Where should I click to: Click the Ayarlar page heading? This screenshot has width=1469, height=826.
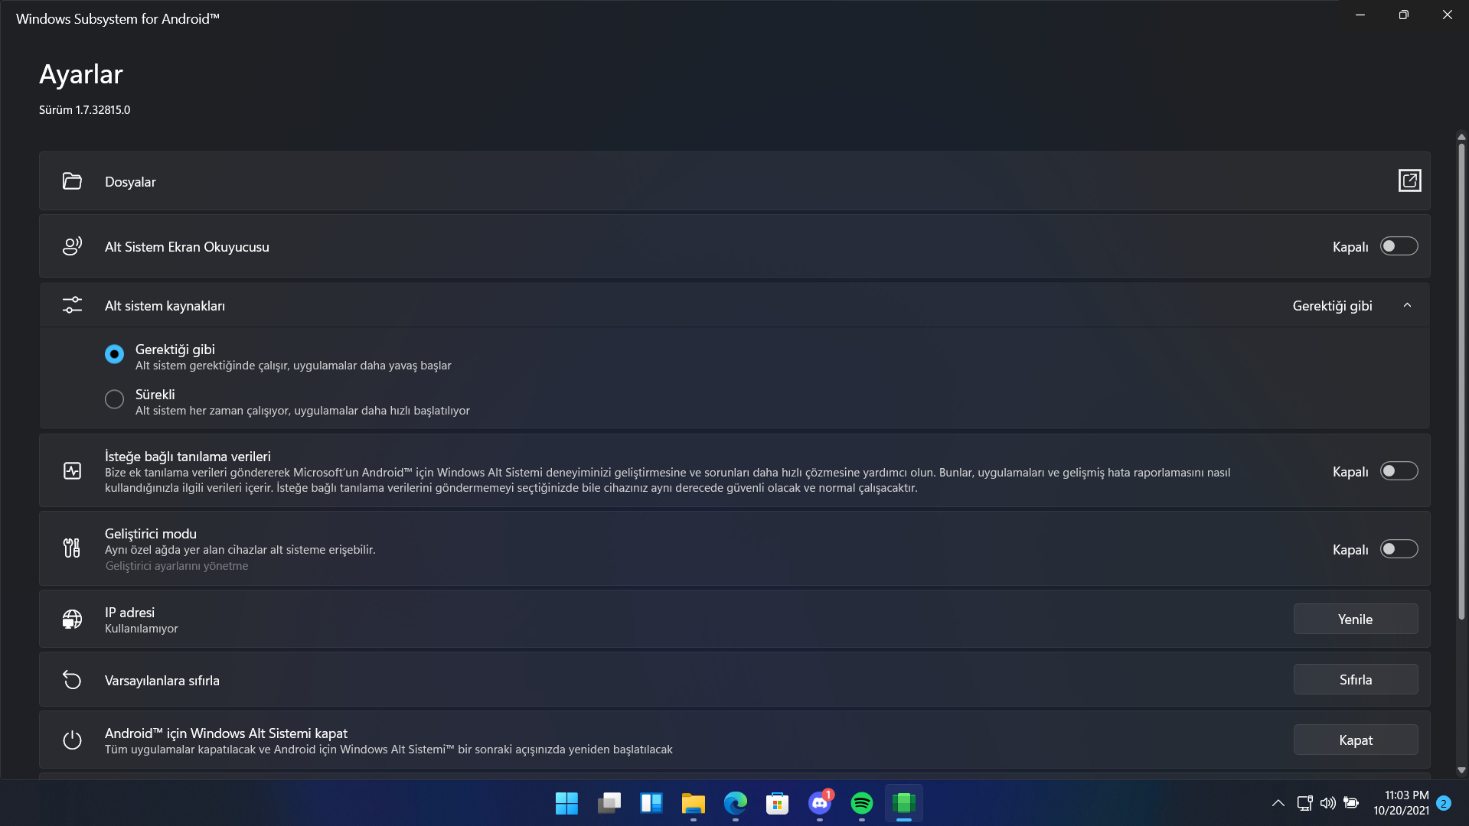(x=81, y=74)
